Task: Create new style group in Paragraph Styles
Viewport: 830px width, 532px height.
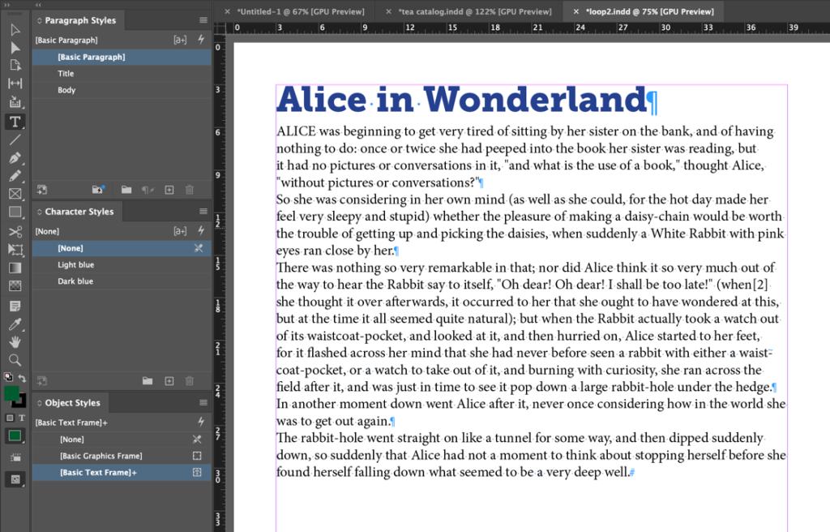Action: [x=126, y=190]
